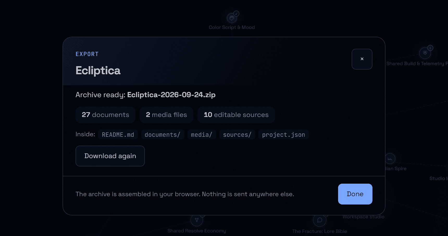Click the badge on Shared Build & Telemetry node
This screenshot has height=236, width=448.
430,48
